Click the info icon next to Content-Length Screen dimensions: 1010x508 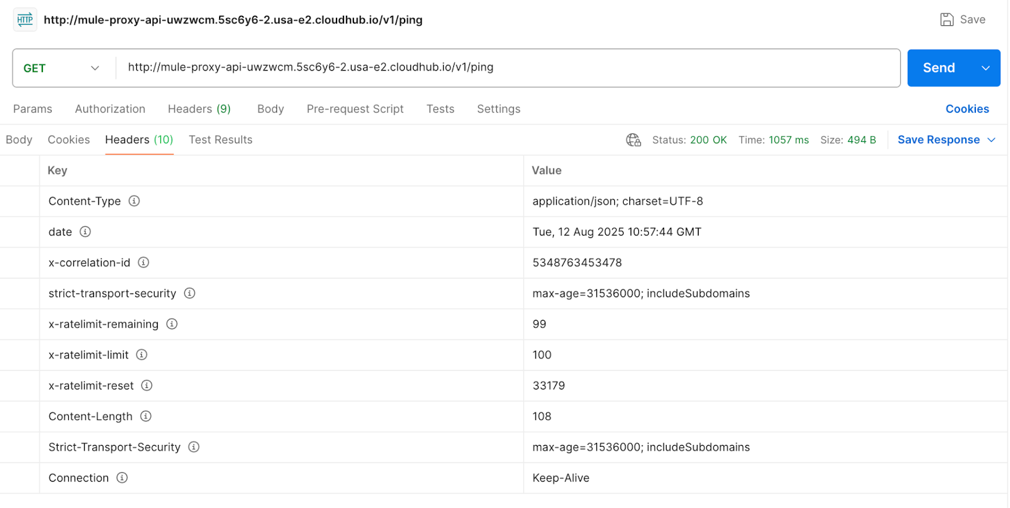point(145,416)
